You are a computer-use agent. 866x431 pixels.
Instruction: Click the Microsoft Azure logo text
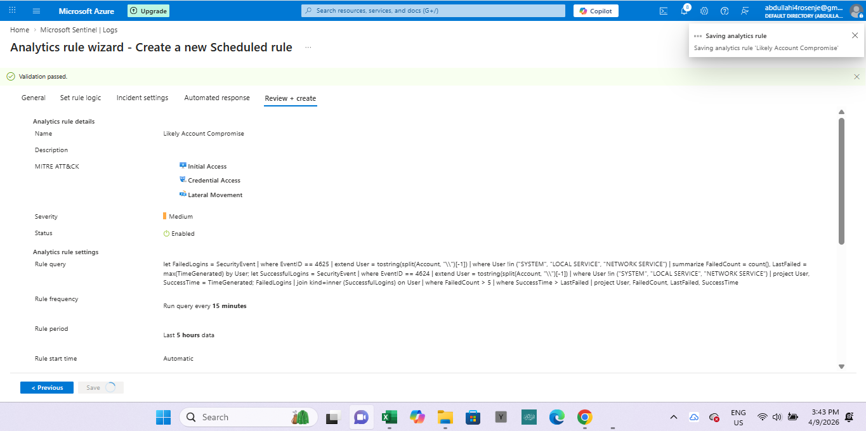tap(86, 11)
